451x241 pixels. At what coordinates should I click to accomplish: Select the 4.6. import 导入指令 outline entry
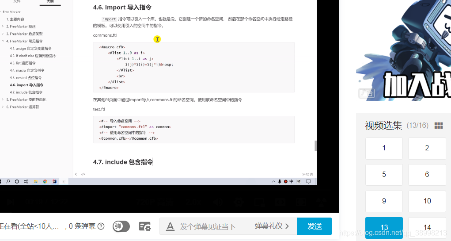[27, 85]
